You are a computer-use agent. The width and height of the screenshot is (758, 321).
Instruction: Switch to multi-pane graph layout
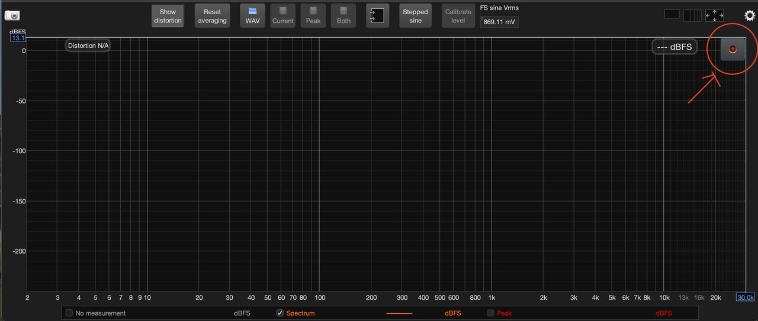(x=692, y=15)
